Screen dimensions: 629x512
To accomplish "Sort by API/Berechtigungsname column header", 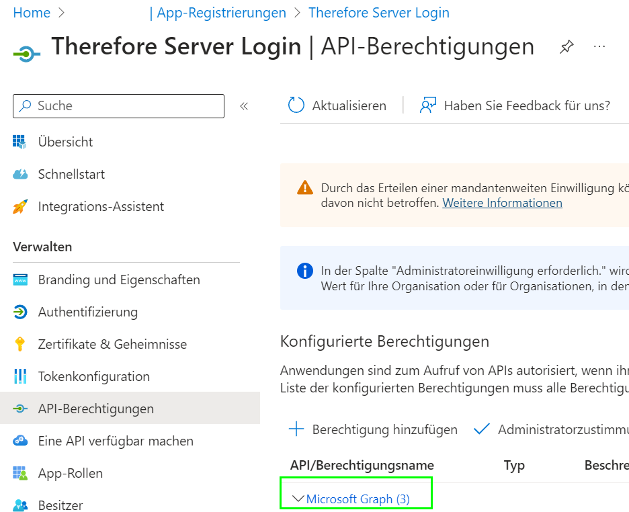I will (362, 465).
